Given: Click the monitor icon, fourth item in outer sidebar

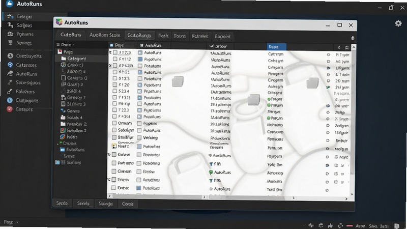Looking at the screenshot, I should pyautogui.click(x=10, y=43).
